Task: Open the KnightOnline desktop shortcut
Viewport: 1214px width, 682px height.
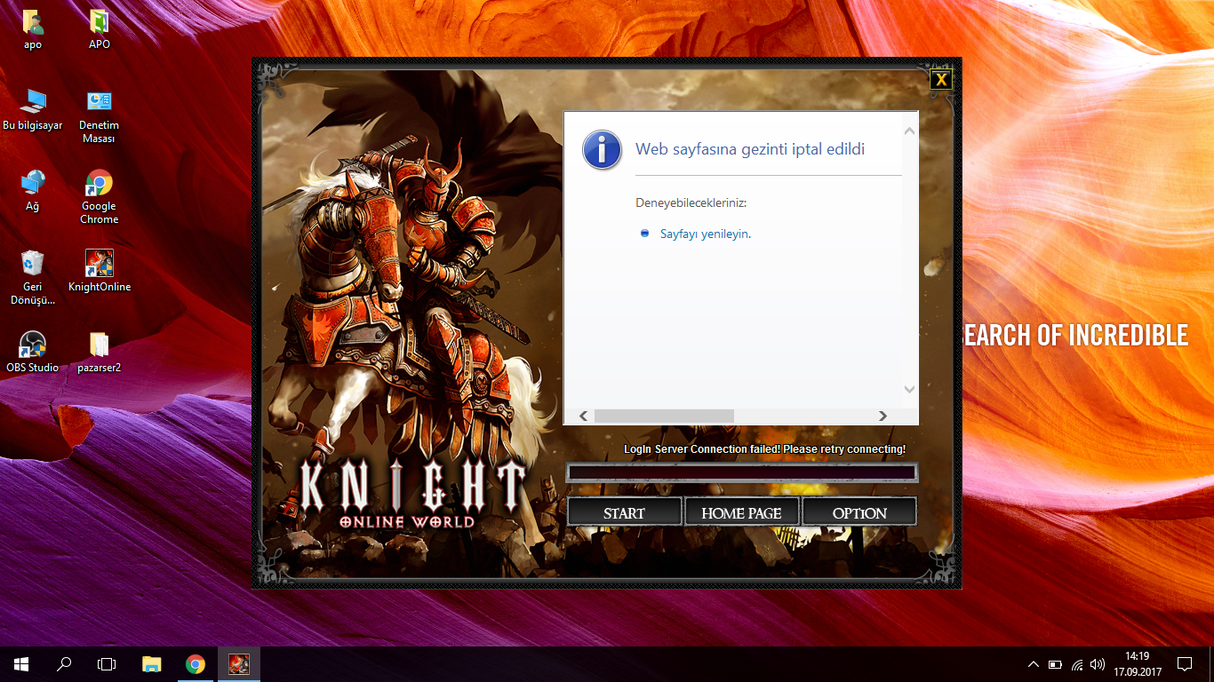Action: (x=100, y=270)
